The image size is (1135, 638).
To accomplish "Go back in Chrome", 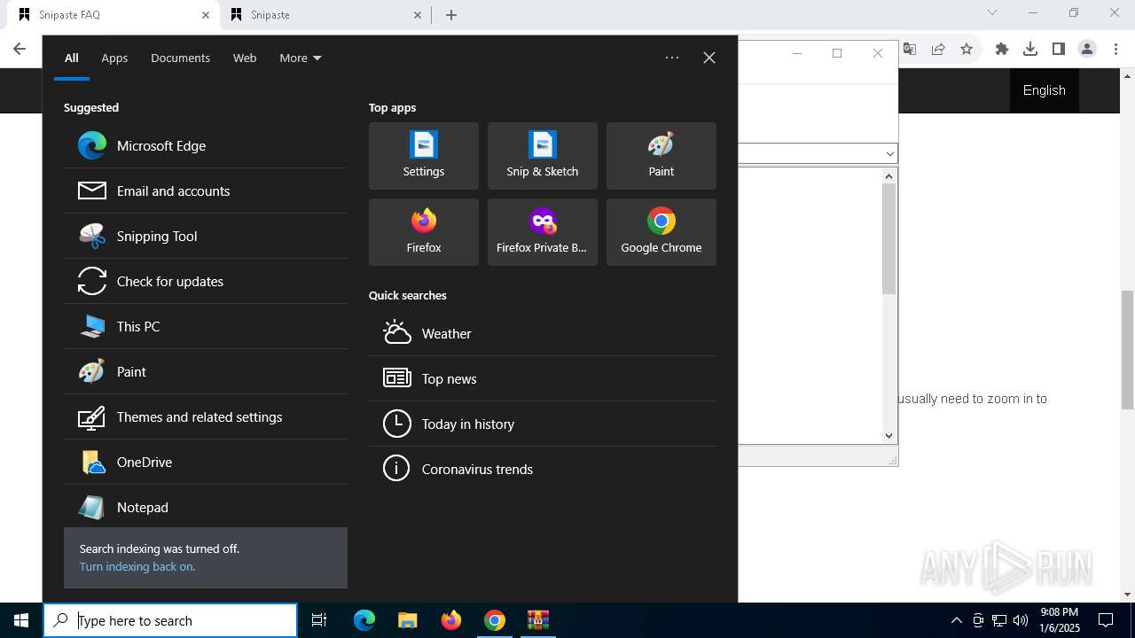I will 20,50.
